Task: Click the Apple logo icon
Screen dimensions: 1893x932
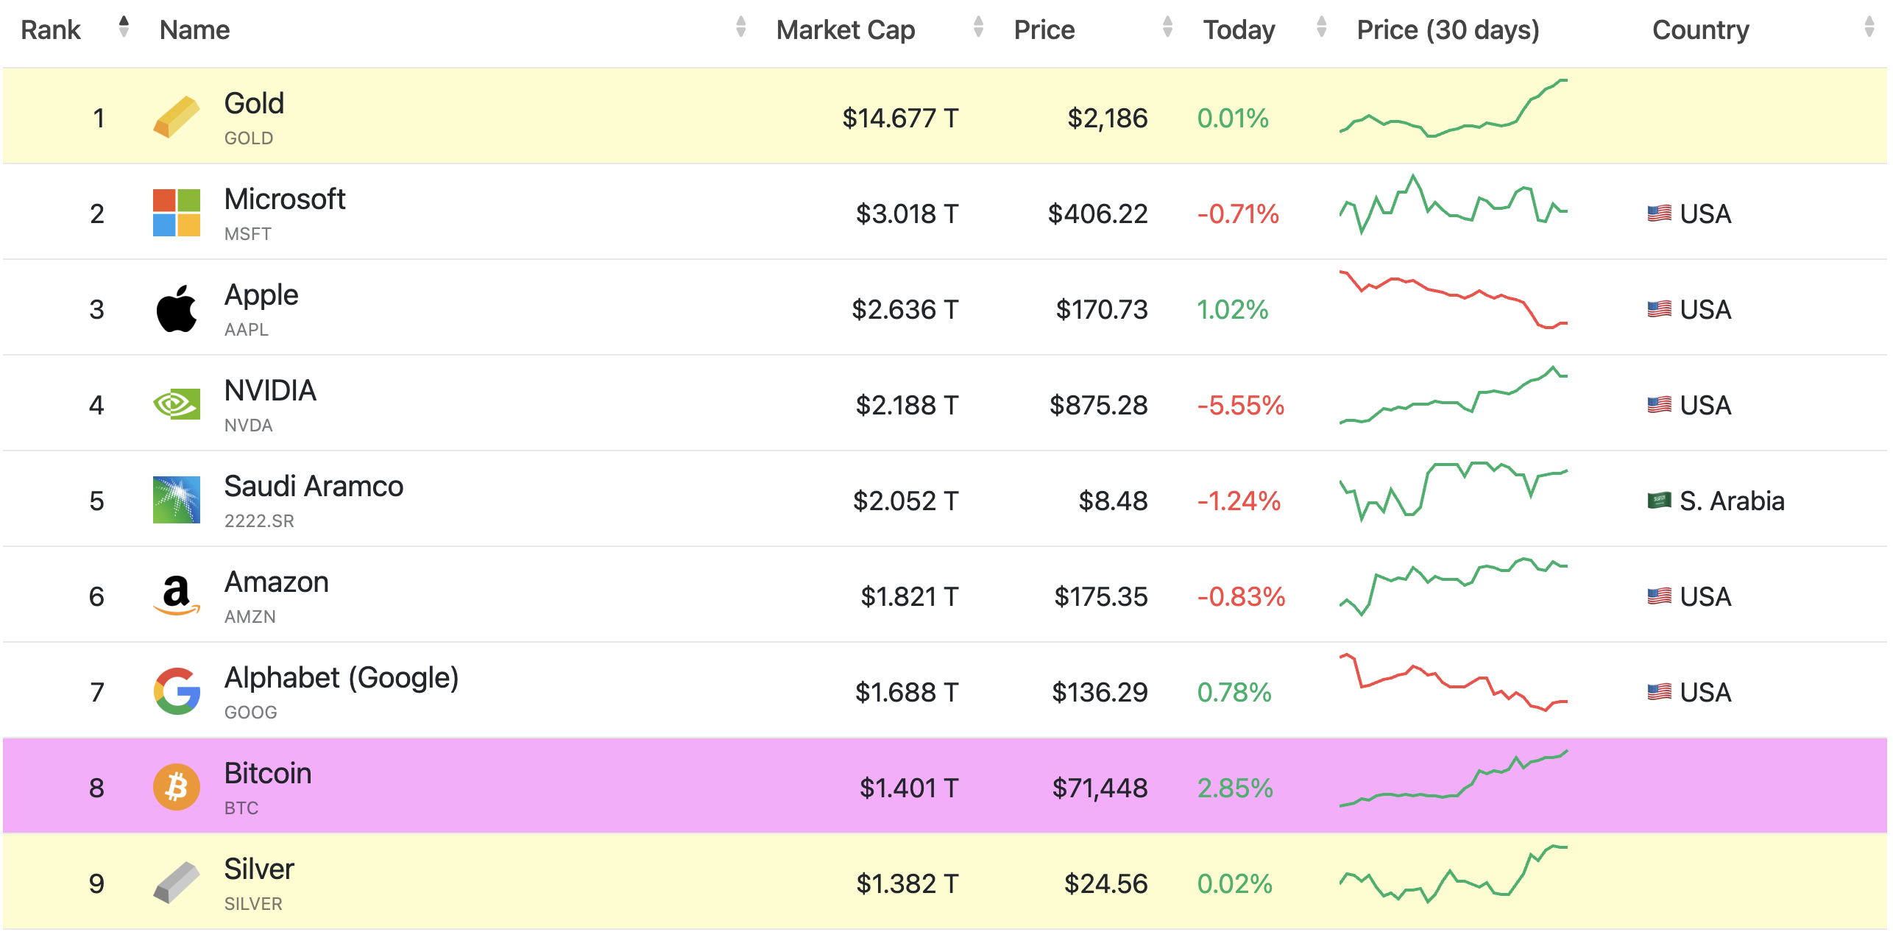Action: click(x=176, y=308)
